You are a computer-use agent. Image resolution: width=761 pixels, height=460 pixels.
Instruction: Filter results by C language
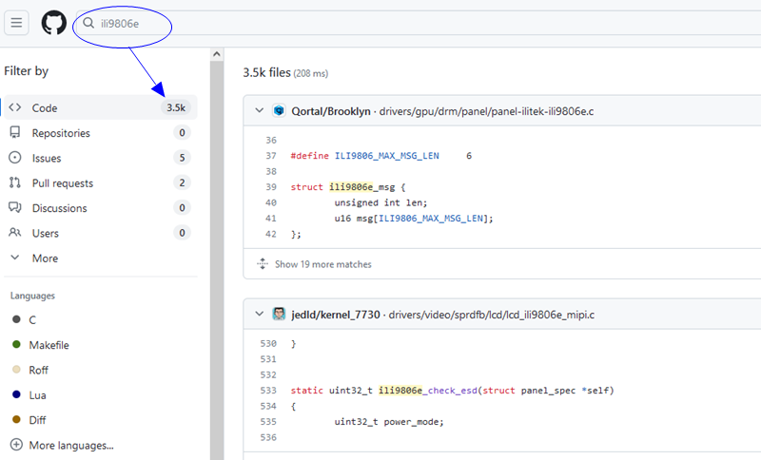click(32, 320)
